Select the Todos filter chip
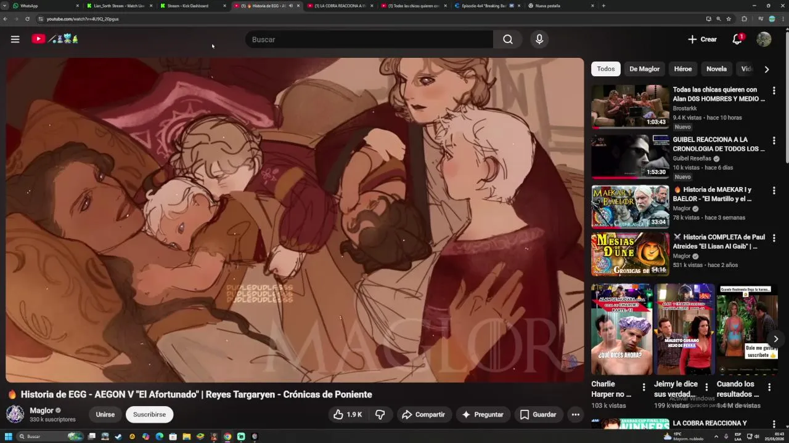This screenshot has height=443, width=789. 606,69
